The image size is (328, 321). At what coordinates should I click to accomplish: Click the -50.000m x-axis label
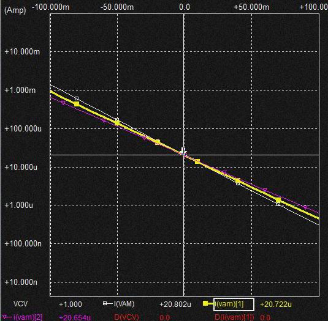(x=117, y=7)
